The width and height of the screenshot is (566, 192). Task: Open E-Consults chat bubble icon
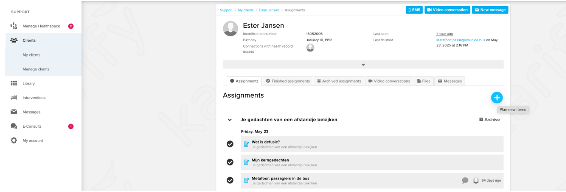[x=14, y=126]
